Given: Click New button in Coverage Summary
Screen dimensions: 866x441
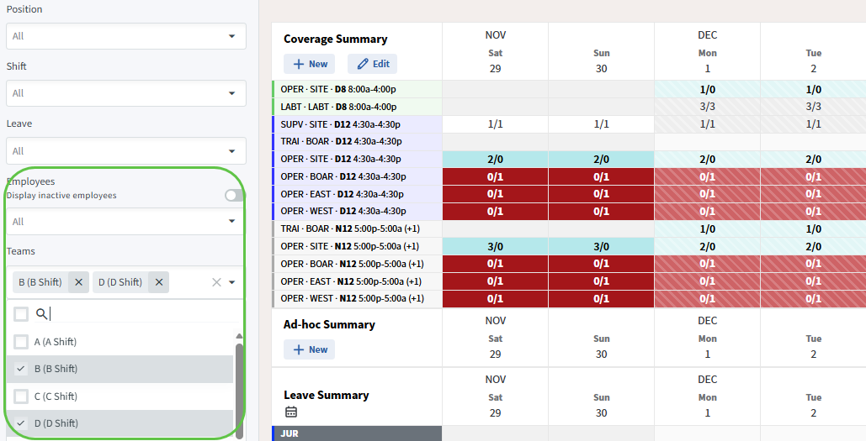Looking at the screenshot, I should click(x=309, y=64).
